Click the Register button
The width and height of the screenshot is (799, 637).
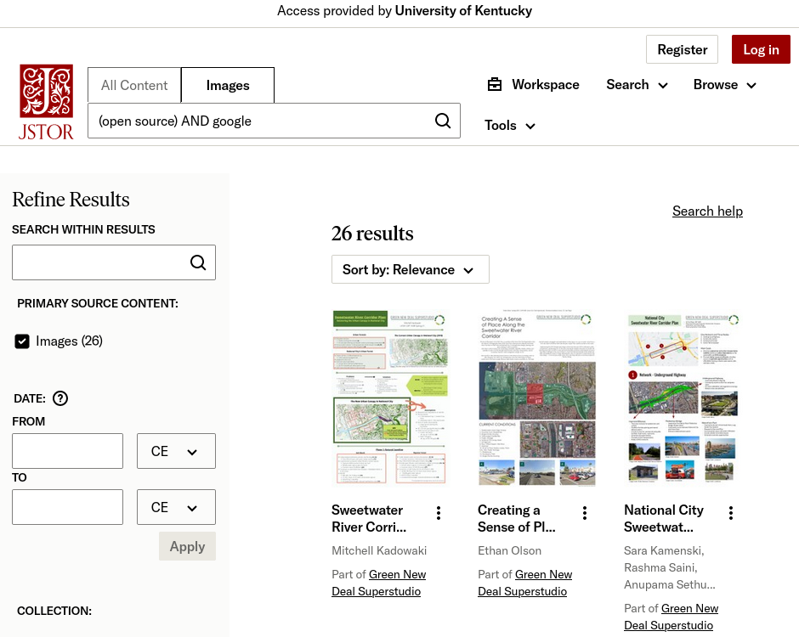click(682, 49)
